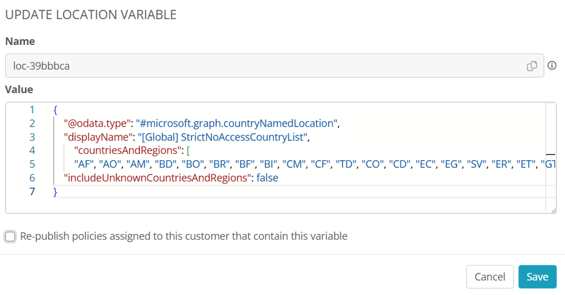Open the info icon beside Name field
This screenshot has height=295, width=565.
coord(552,66)
